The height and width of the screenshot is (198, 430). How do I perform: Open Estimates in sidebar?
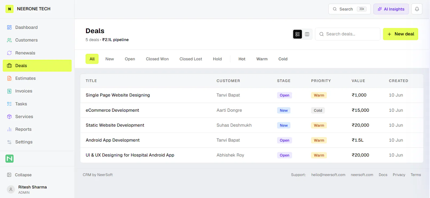pos(37,78)
